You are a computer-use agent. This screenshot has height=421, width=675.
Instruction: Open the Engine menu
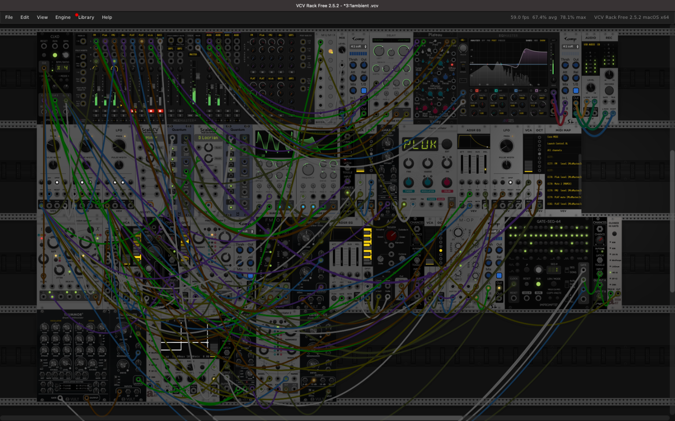(x=63, y=17)
